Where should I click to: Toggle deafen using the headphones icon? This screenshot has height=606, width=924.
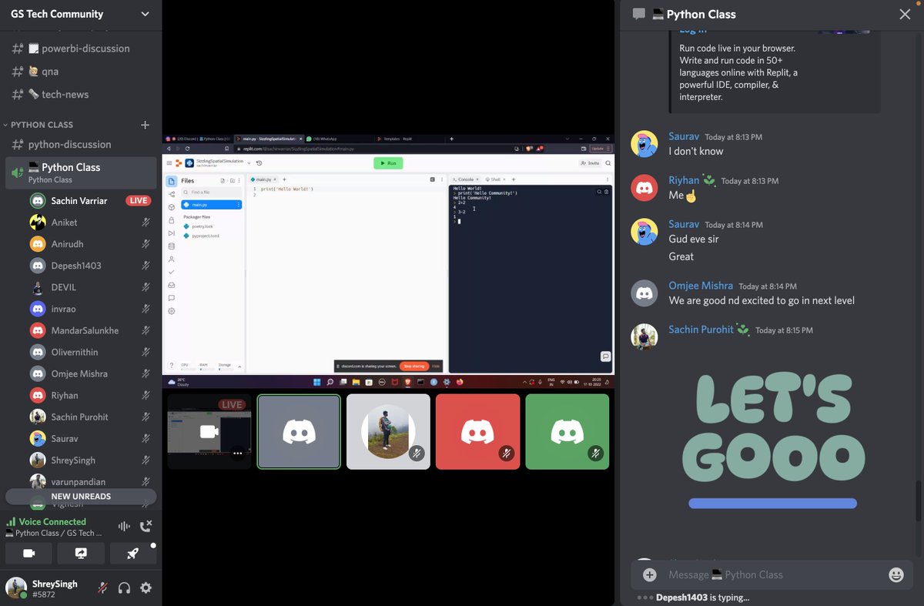(x=124, y=588)
